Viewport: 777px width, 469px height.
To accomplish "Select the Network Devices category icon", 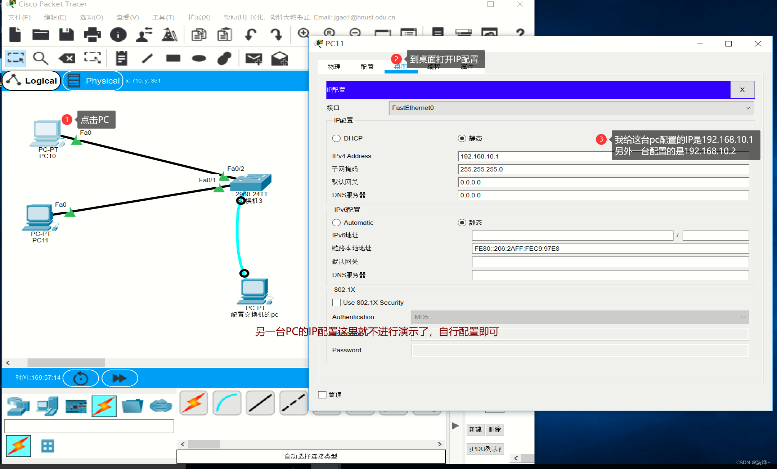I will [18, 406].
